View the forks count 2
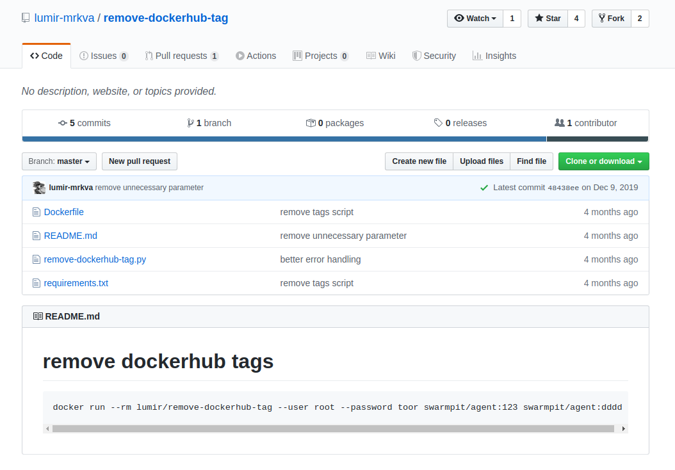This screenshot has width=675, height=470. pyautogui.click(x=640, y=19)
